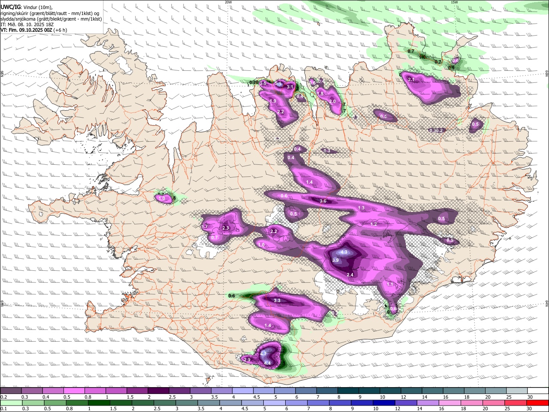Viewport: 549px width, 412px height.
Task: Click the '20W' longitude label at top
Action: click(x=228, y=2)
